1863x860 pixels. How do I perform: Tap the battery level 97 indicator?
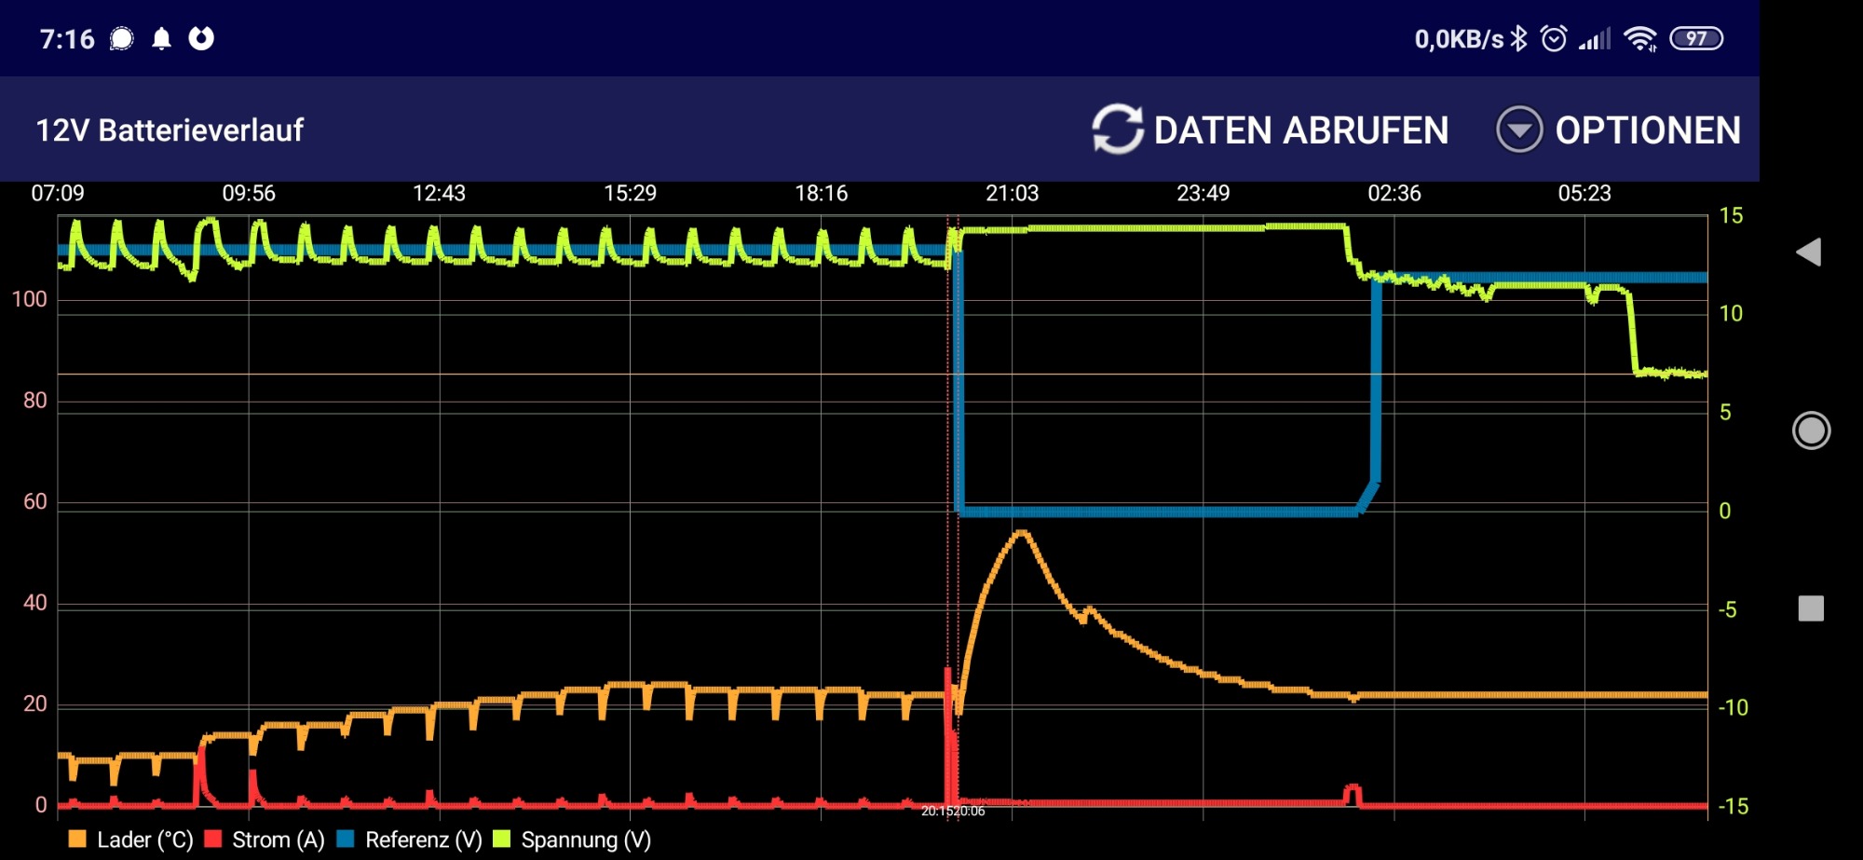[1696, 38]
